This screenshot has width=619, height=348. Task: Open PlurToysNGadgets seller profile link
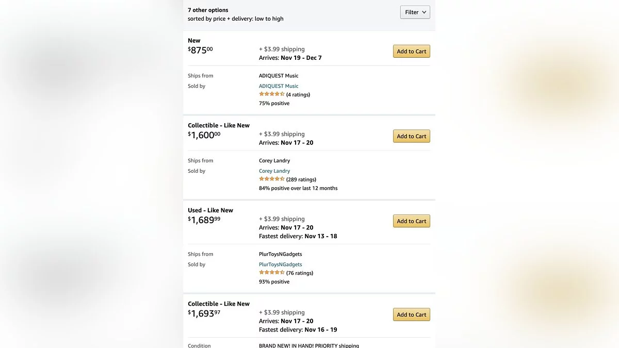(280, 264)
